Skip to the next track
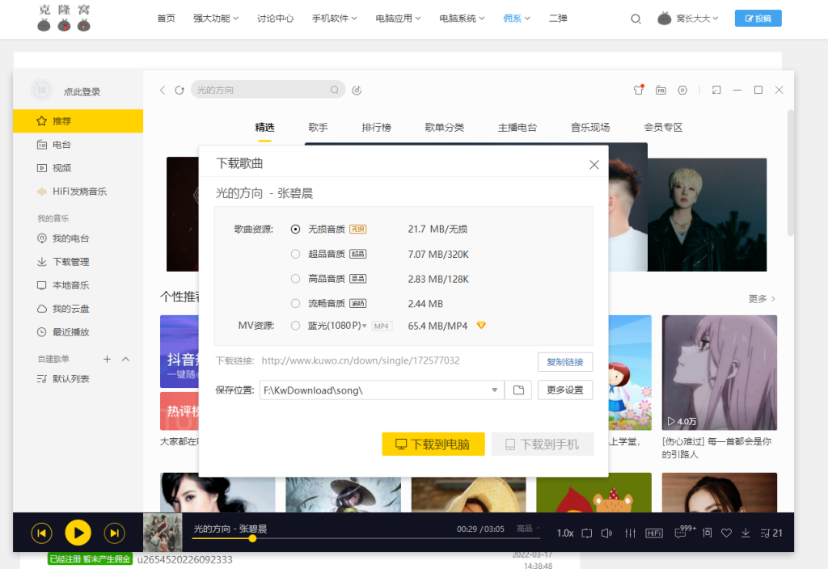Screen dimensions: 828x569 coord(115,533)
